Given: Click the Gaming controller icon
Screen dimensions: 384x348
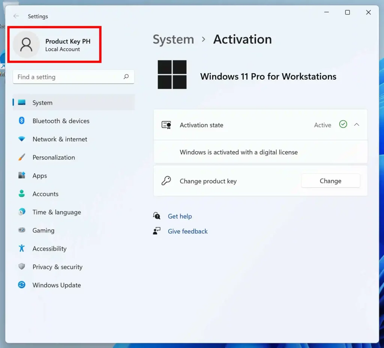Looking at the screenshot, I should click(x=21, y=230).
